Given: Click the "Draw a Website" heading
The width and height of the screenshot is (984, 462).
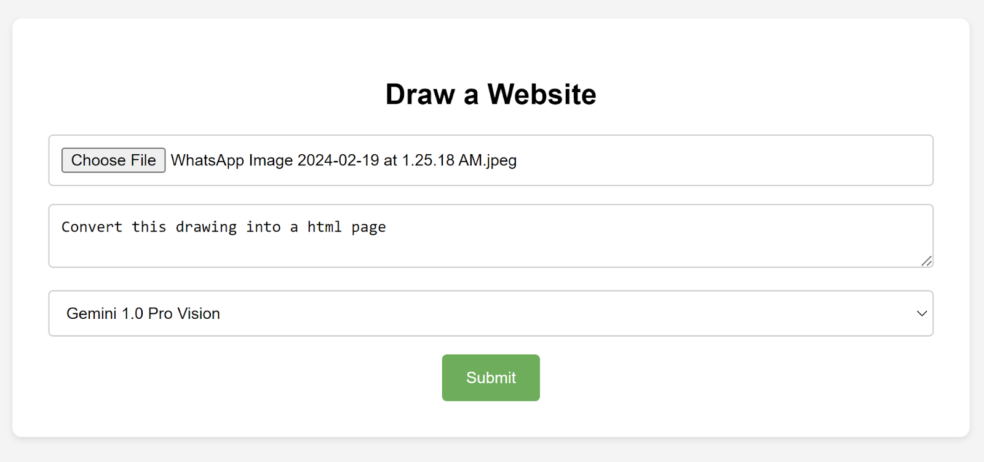Looking at the screenshot, I should 490,95.
